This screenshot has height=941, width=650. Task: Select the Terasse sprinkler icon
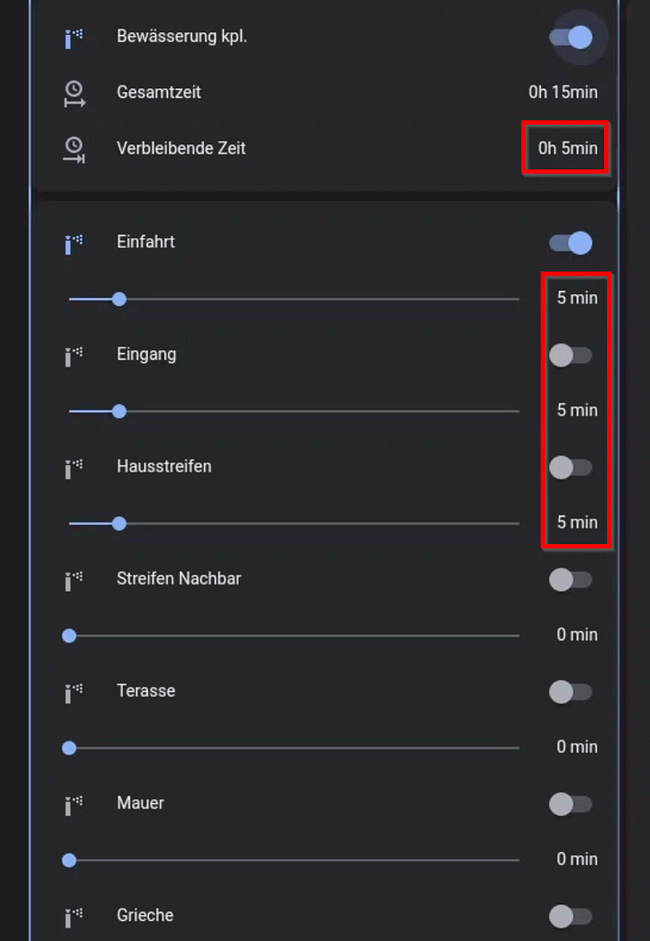(73, 692)
